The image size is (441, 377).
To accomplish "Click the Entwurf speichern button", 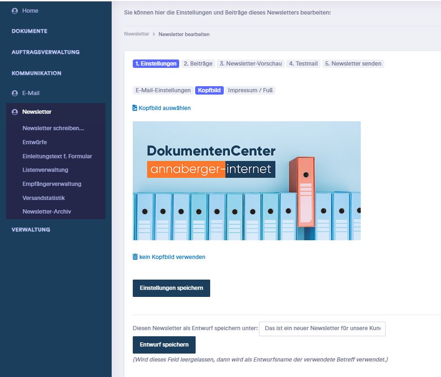I will (x=164, y=345).
